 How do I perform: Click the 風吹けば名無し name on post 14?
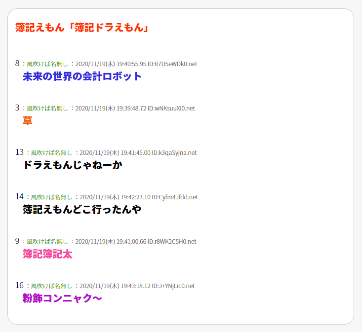pos(52,197)
